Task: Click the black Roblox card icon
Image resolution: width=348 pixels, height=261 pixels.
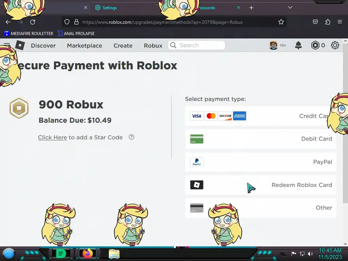Action: pos(197,185)
